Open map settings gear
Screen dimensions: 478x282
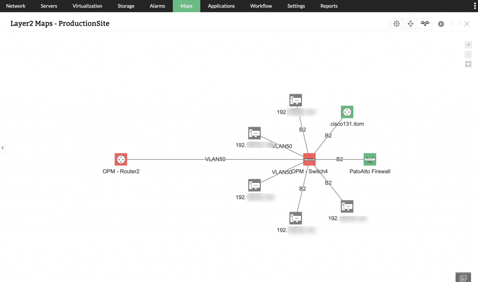(441, 24)
